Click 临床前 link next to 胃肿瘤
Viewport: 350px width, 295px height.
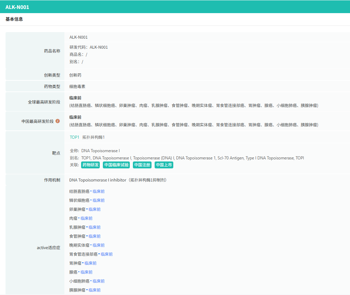pos(90,263)
